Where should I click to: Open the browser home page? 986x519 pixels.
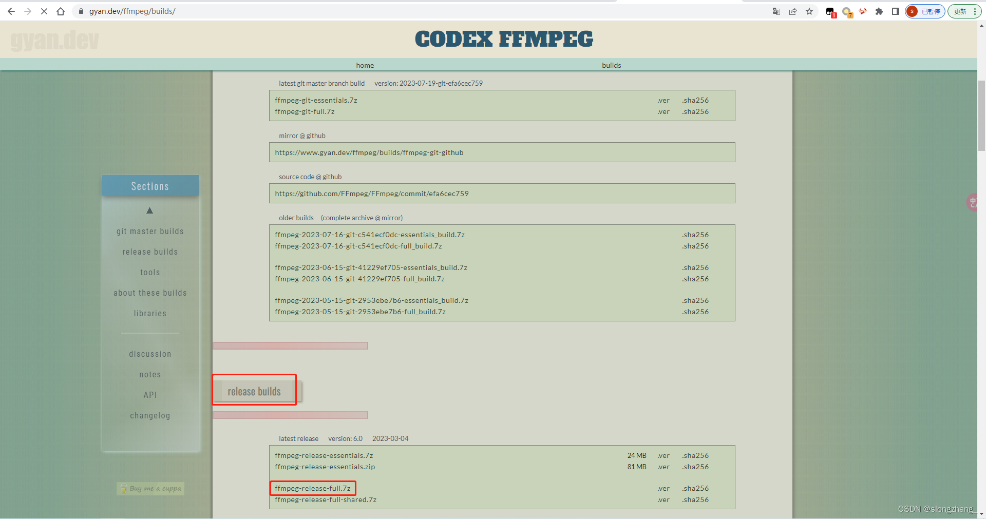pos(61,11)
